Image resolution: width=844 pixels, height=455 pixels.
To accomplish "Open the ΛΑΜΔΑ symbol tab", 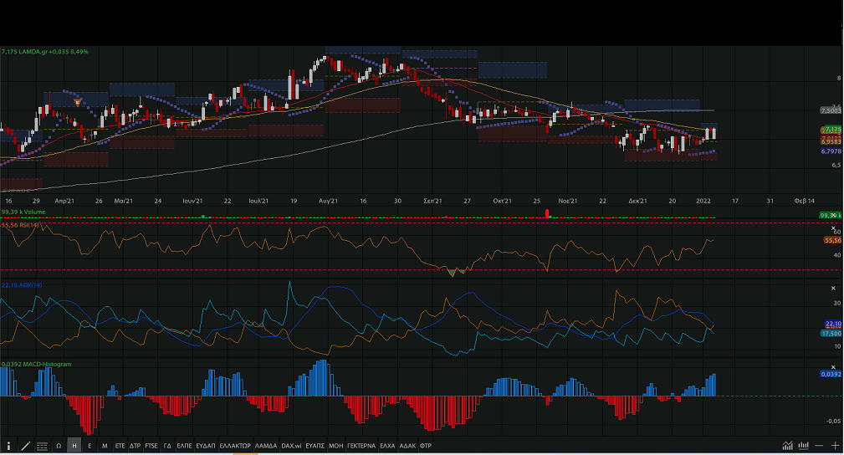I will tap(265, 446).
